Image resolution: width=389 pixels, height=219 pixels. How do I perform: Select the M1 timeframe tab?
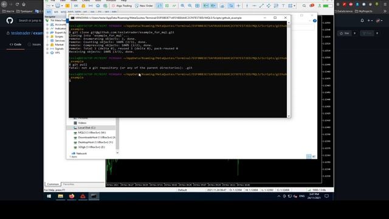(49, 12)
